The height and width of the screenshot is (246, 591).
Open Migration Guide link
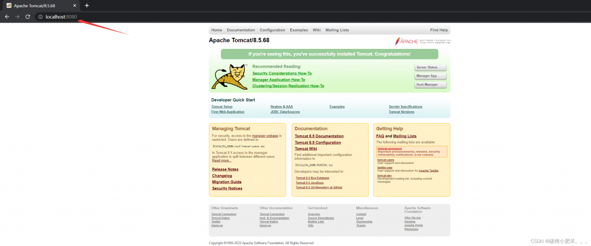(x=227, y=182)
